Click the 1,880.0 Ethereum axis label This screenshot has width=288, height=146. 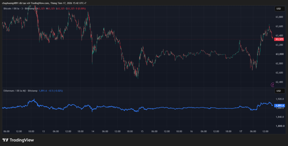pyautogui.click(x=280, y=108)
